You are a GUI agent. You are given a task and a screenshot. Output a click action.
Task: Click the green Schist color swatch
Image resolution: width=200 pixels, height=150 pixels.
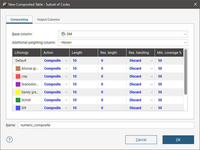(18, 100)
